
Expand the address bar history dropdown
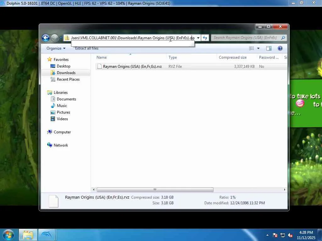[x=198, y=38]
